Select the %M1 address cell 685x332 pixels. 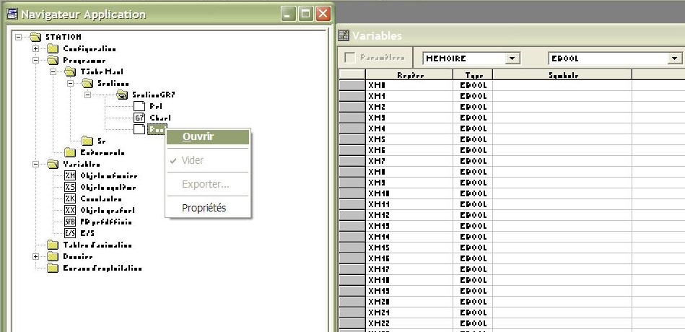[409, 96]
